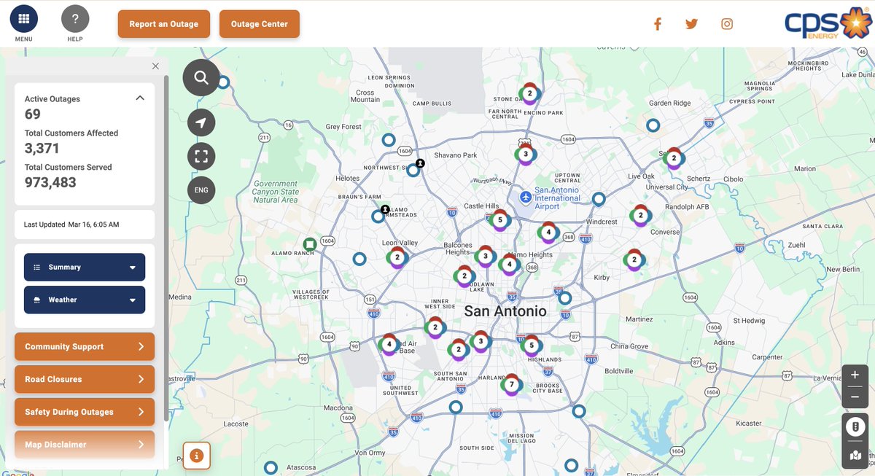Image resolution: width=875 pixels, height=476 pixels.
Task: Open the CPS Energy Instagram page
Action: coord(727,24)
